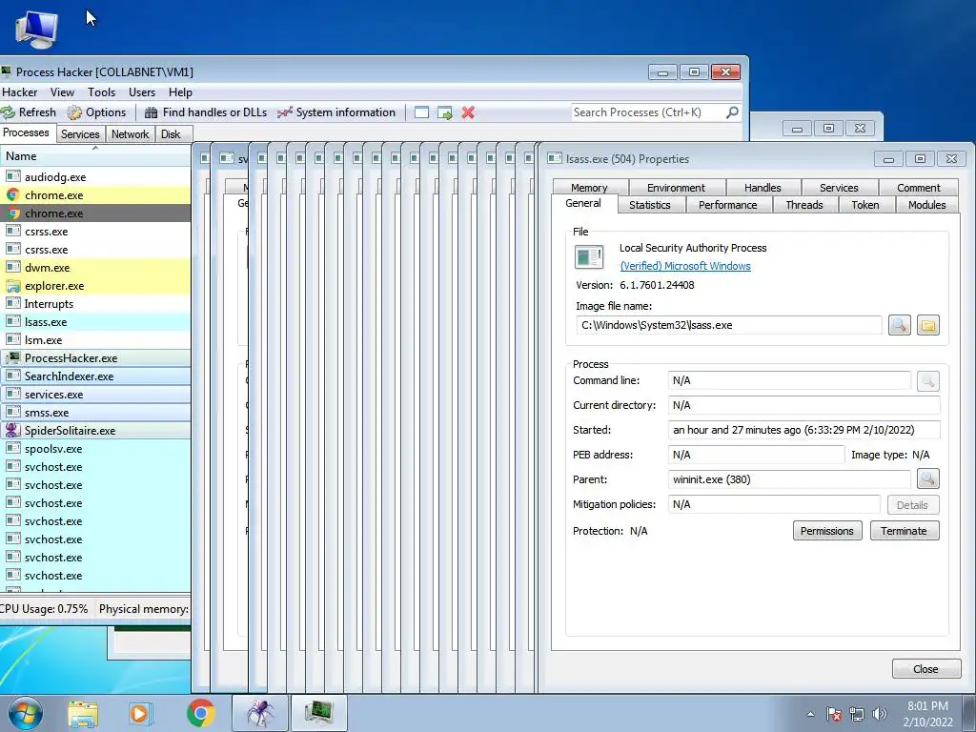Open the Memory tab in lsass.exe Properties
The image size is (976, 732).
589,188
